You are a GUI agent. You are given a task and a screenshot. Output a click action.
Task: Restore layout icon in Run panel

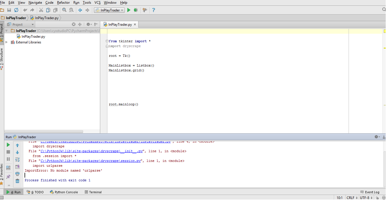point(8,168)
